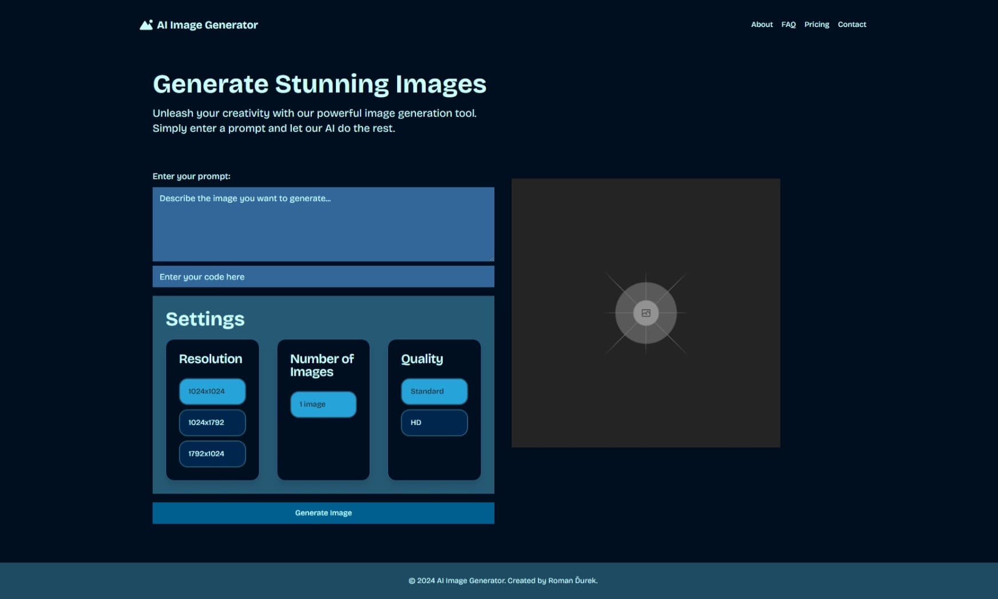Choose Standard quality
The height and width of the screenshot is (599, 998).
(434, 391)
